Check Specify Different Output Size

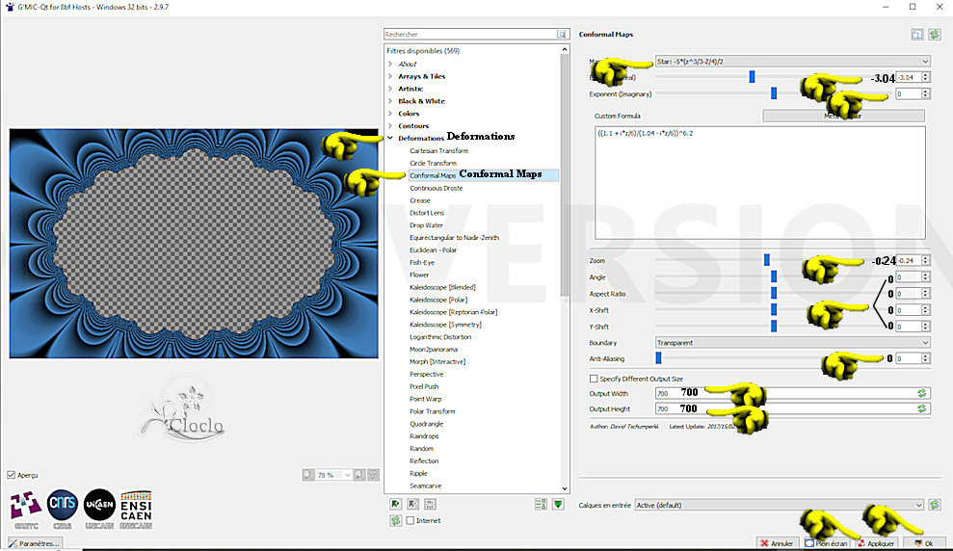pyautogui.click(x=594, y=379)
